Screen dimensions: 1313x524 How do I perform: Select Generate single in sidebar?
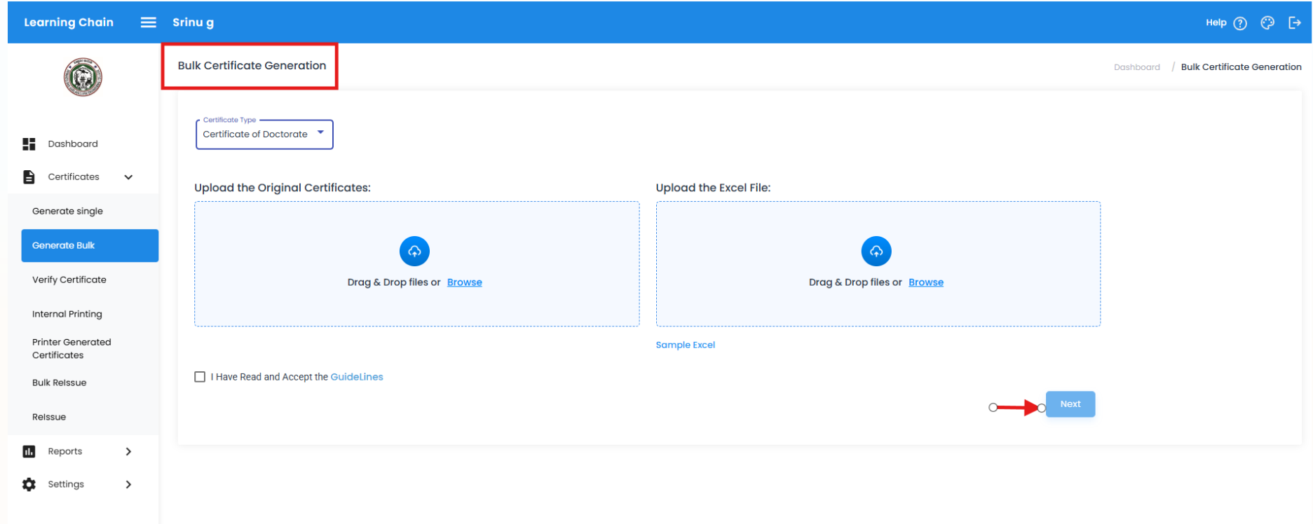(67, 212)
